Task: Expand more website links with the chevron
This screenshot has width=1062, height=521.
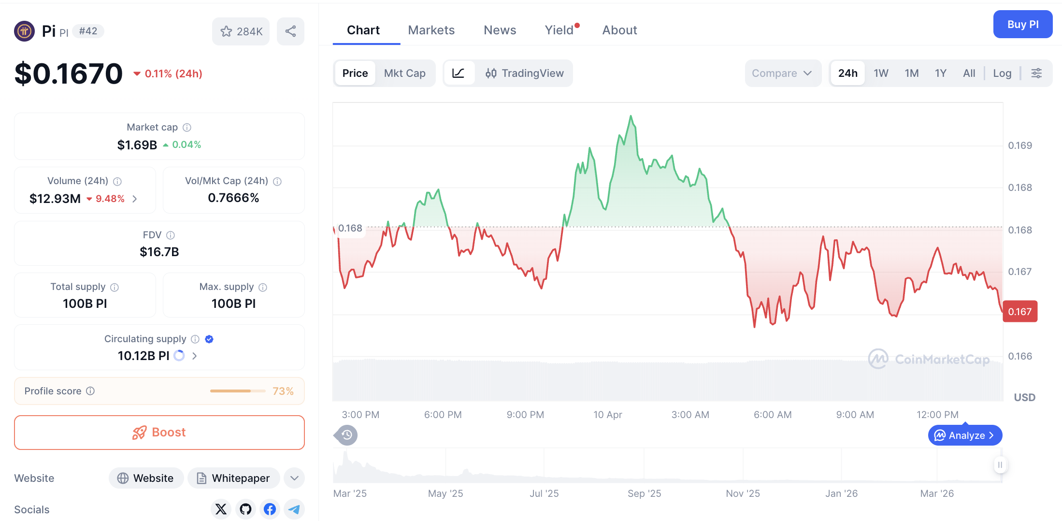Action: click(294, 478)
